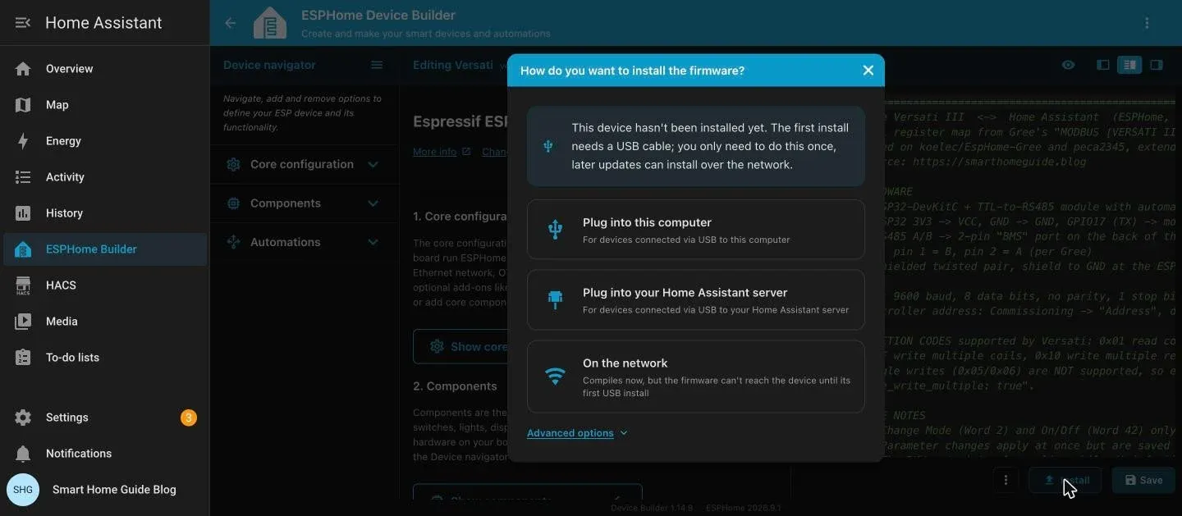Choose Plug into this computer option

tap(696, 231)
